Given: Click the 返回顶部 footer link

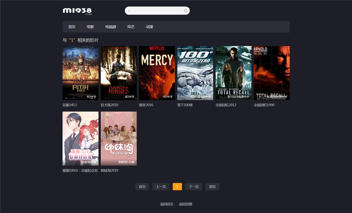Looking at the screenshot, I should coord(186,204).
